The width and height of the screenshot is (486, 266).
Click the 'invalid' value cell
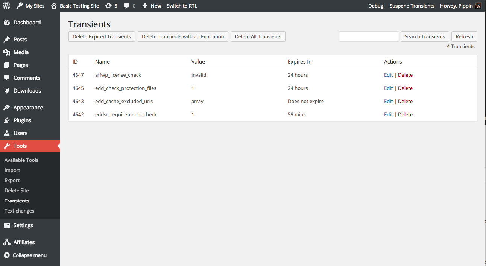tap(199, 75)
